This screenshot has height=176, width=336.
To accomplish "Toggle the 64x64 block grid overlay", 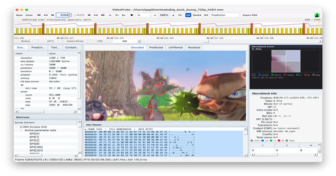I will click(x=197, y=15).
